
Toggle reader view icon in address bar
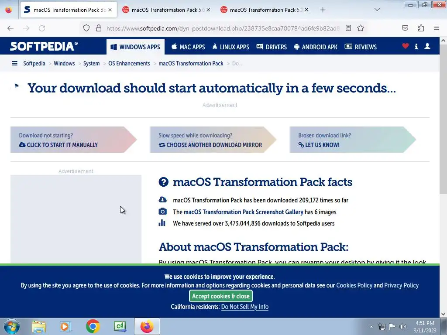point(348,28)
